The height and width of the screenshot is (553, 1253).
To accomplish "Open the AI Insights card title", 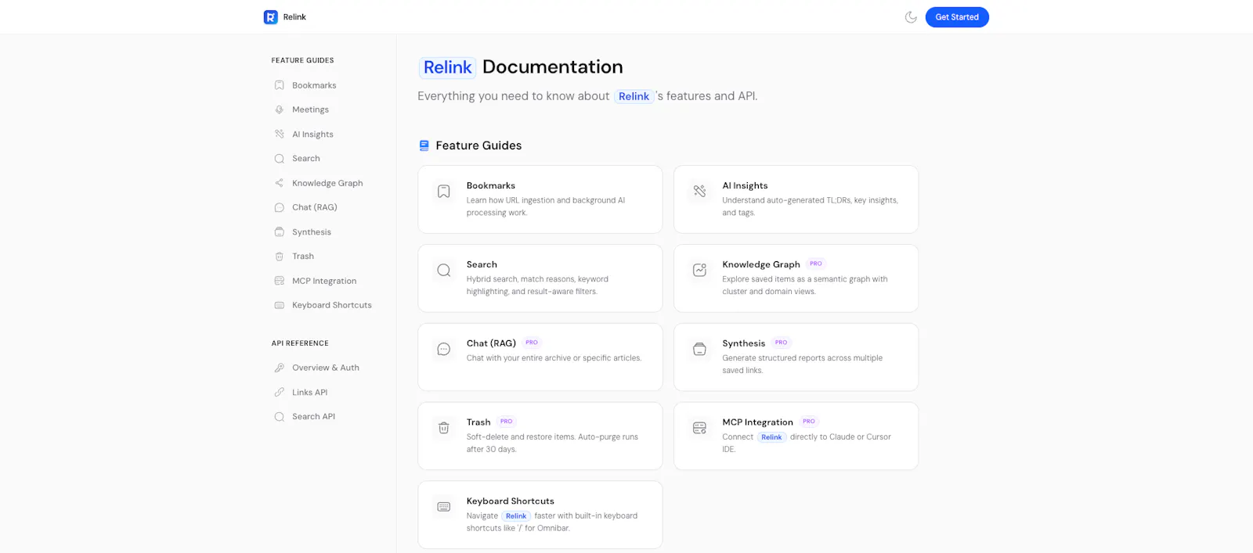I will click(x=745, y=185).
